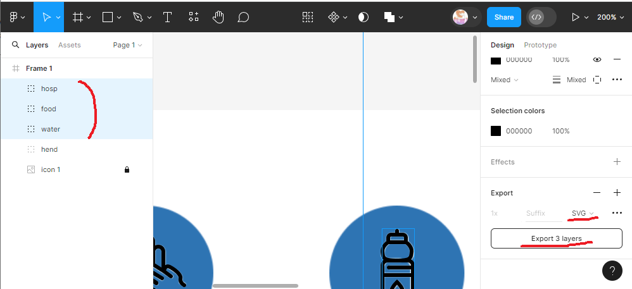Click the icon 1 image icon
Image resolution: width=632 pixels, height=289 pixels.
coord(31,169)
